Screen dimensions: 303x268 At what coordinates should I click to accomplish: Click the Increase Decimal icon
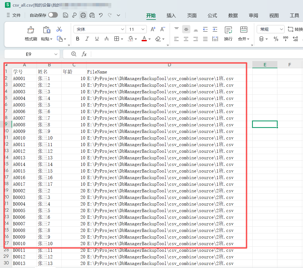pyautogui.click(x=295, y=39)
